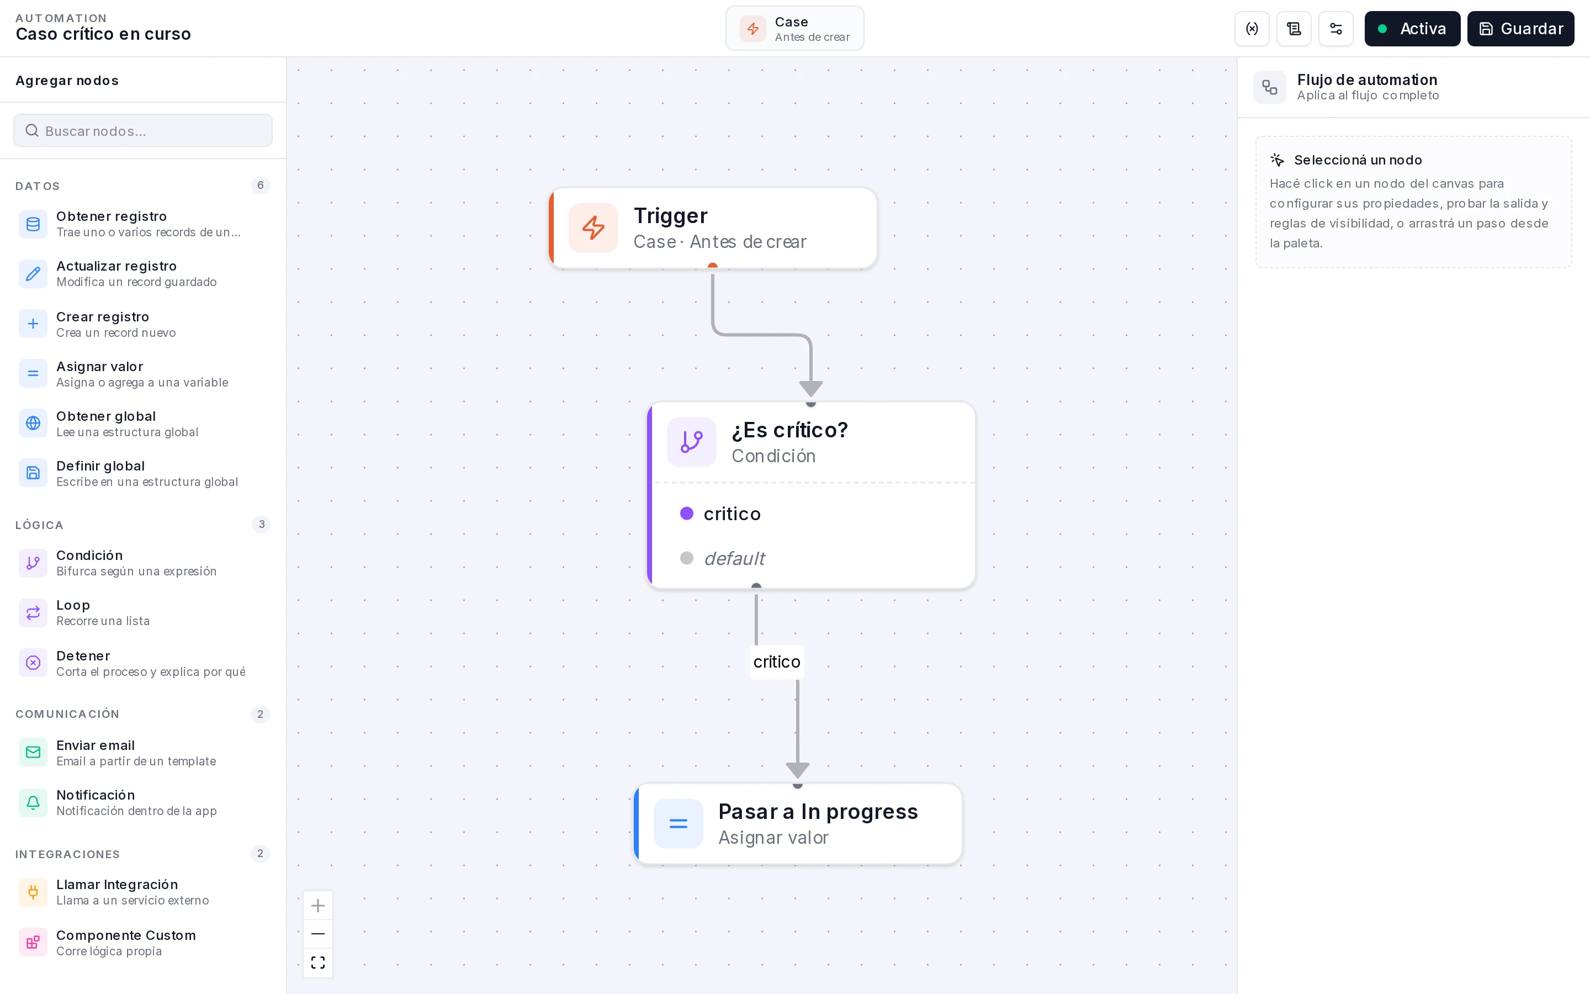1590x994 pixels.
Task: Click the Flujo de automation panel icon
Action: pyautogui.click(x=1269, y=87)
